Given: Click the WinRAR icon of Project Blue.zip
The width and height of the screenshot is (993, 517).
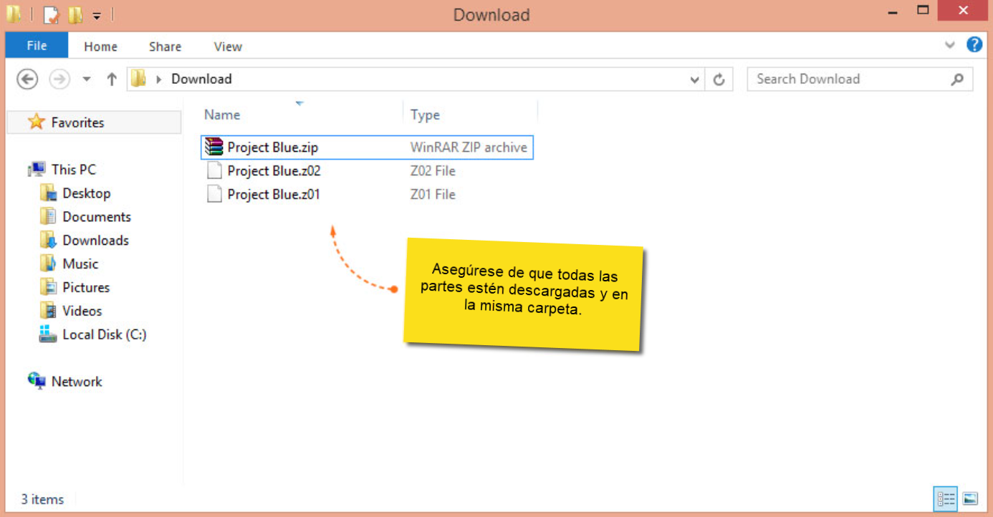Looking at the screenshot, I should pos(214,148).
